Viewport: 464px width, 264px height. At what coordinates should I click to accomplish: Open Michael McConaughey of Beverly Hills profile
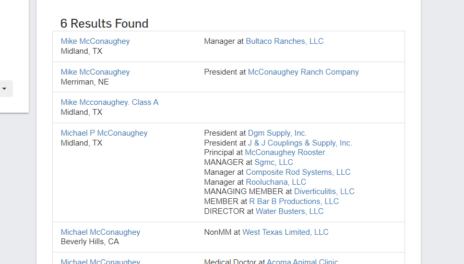pos(100,232)
